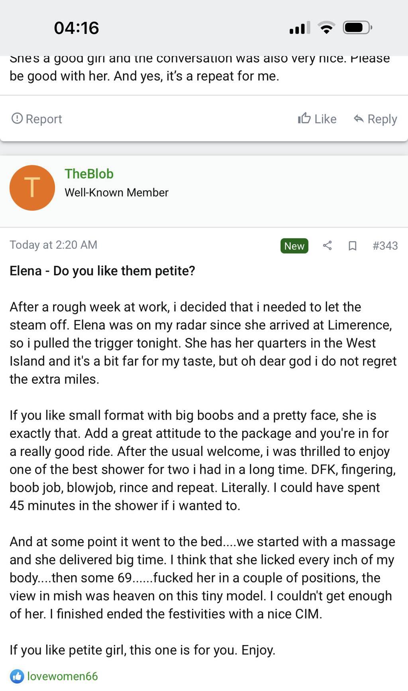Bookmark post #343
The width and height of the screenshot is (408, 691).
point(352,246)
